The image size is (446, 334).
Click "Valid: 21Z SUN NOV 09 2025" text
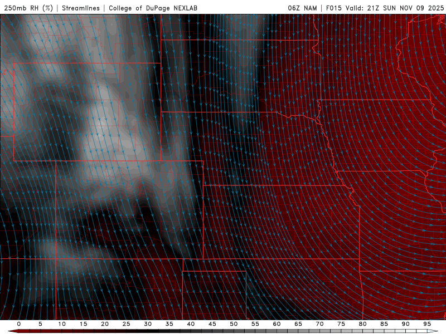[x=395, y=8]
